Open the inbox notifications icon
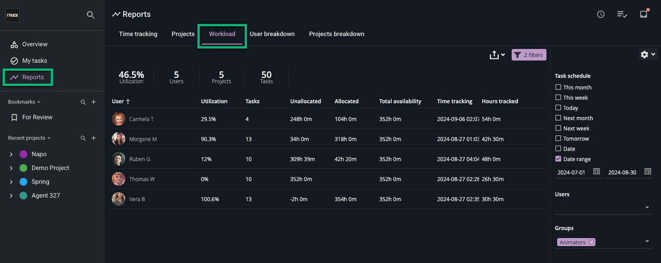The image size is (661, 263). [x=644, y=14]
